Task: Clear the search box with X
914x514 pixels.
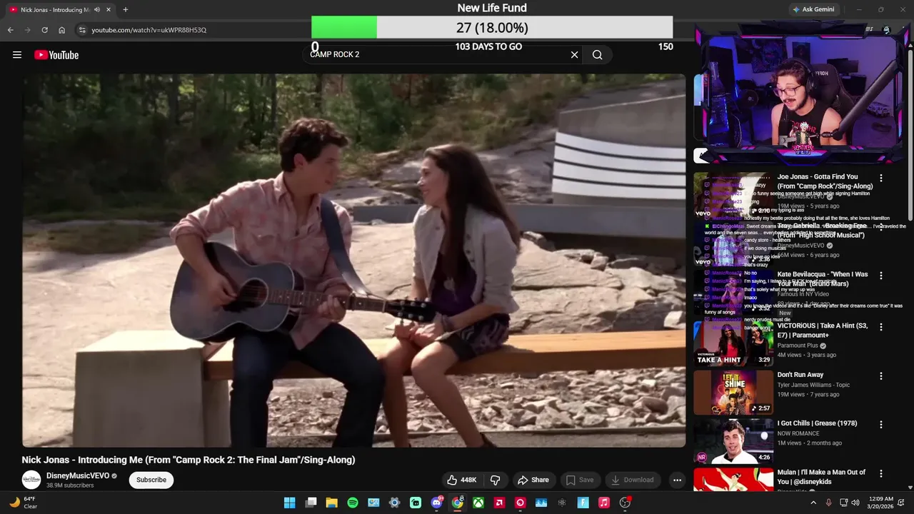Action: coord(574,55)
